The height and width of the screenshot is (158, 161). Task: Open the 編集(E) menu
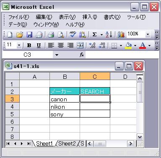(x=44, y=17)
